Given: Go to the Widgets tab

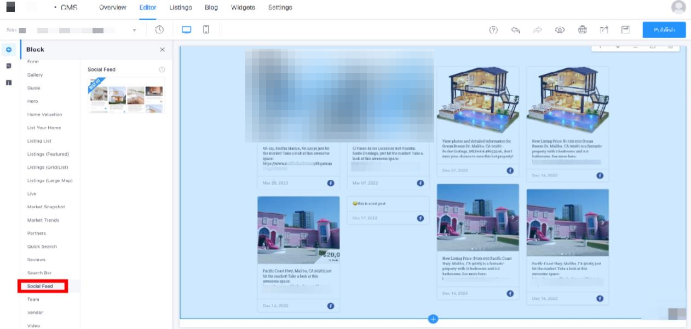Looking at the screenshot, I should point(243,8).
